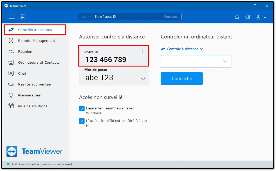Open Réalité augmentée section
Screen dimensions: 276x171
point(34,84)
